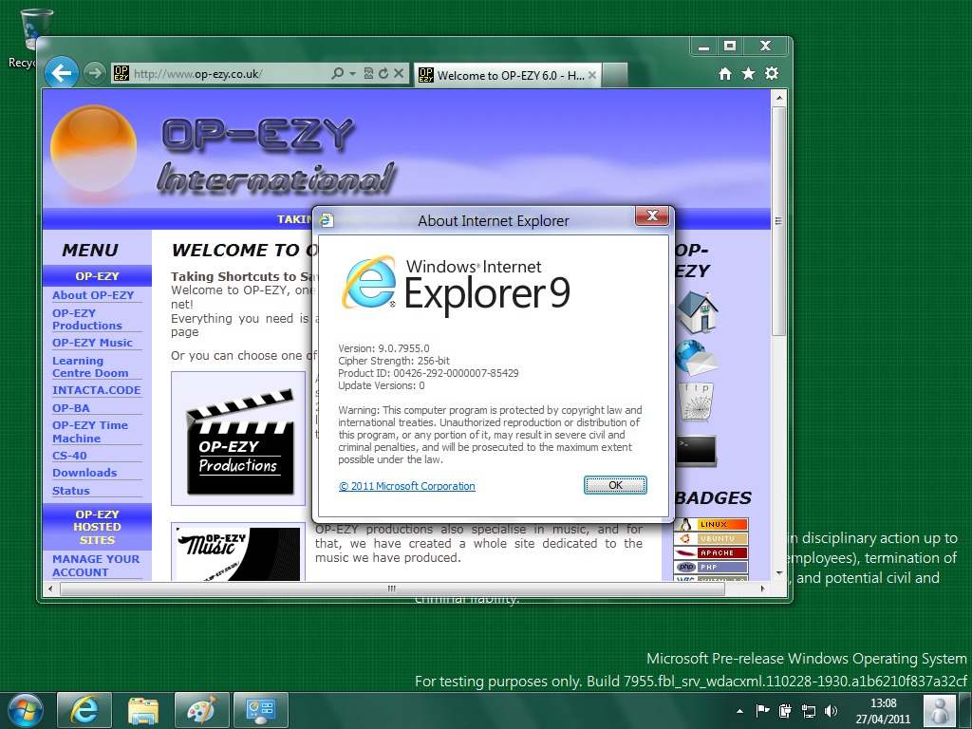This screenshot has height=729, width=972.
Task: Go to the browser Home page icon
Action: (x=724, y=74)
